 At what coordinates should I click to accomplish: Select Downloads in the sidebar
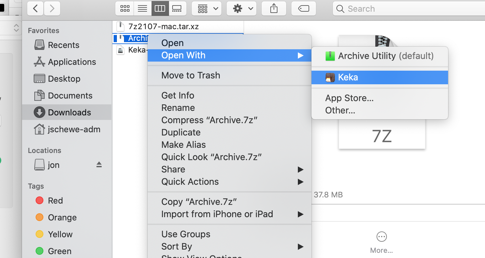[67, 112]
